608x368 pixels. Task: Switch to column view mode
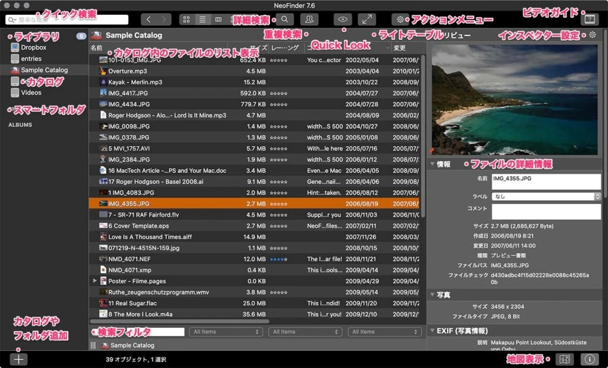point(218,20)
